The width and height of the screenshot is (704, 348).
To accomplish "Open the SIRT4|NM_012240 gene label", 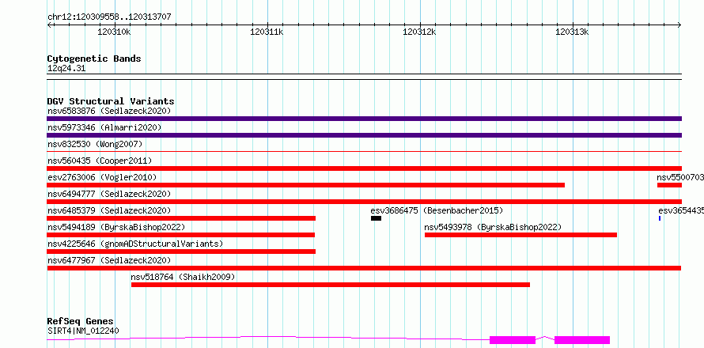I will [83, 331].
